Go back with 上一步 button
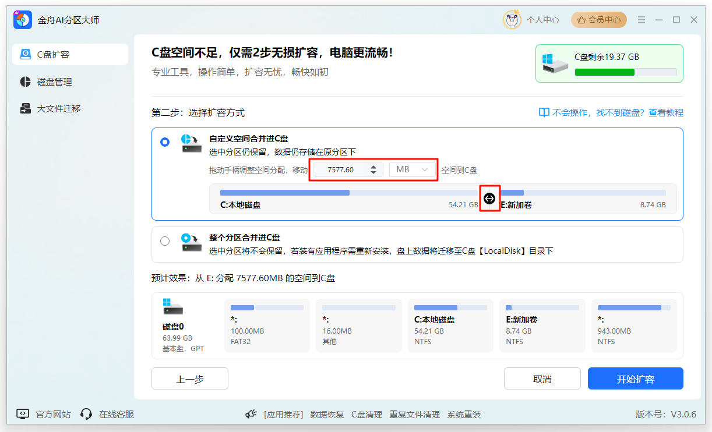Screen dimensions: 712x432 click(x=190, y=379)
